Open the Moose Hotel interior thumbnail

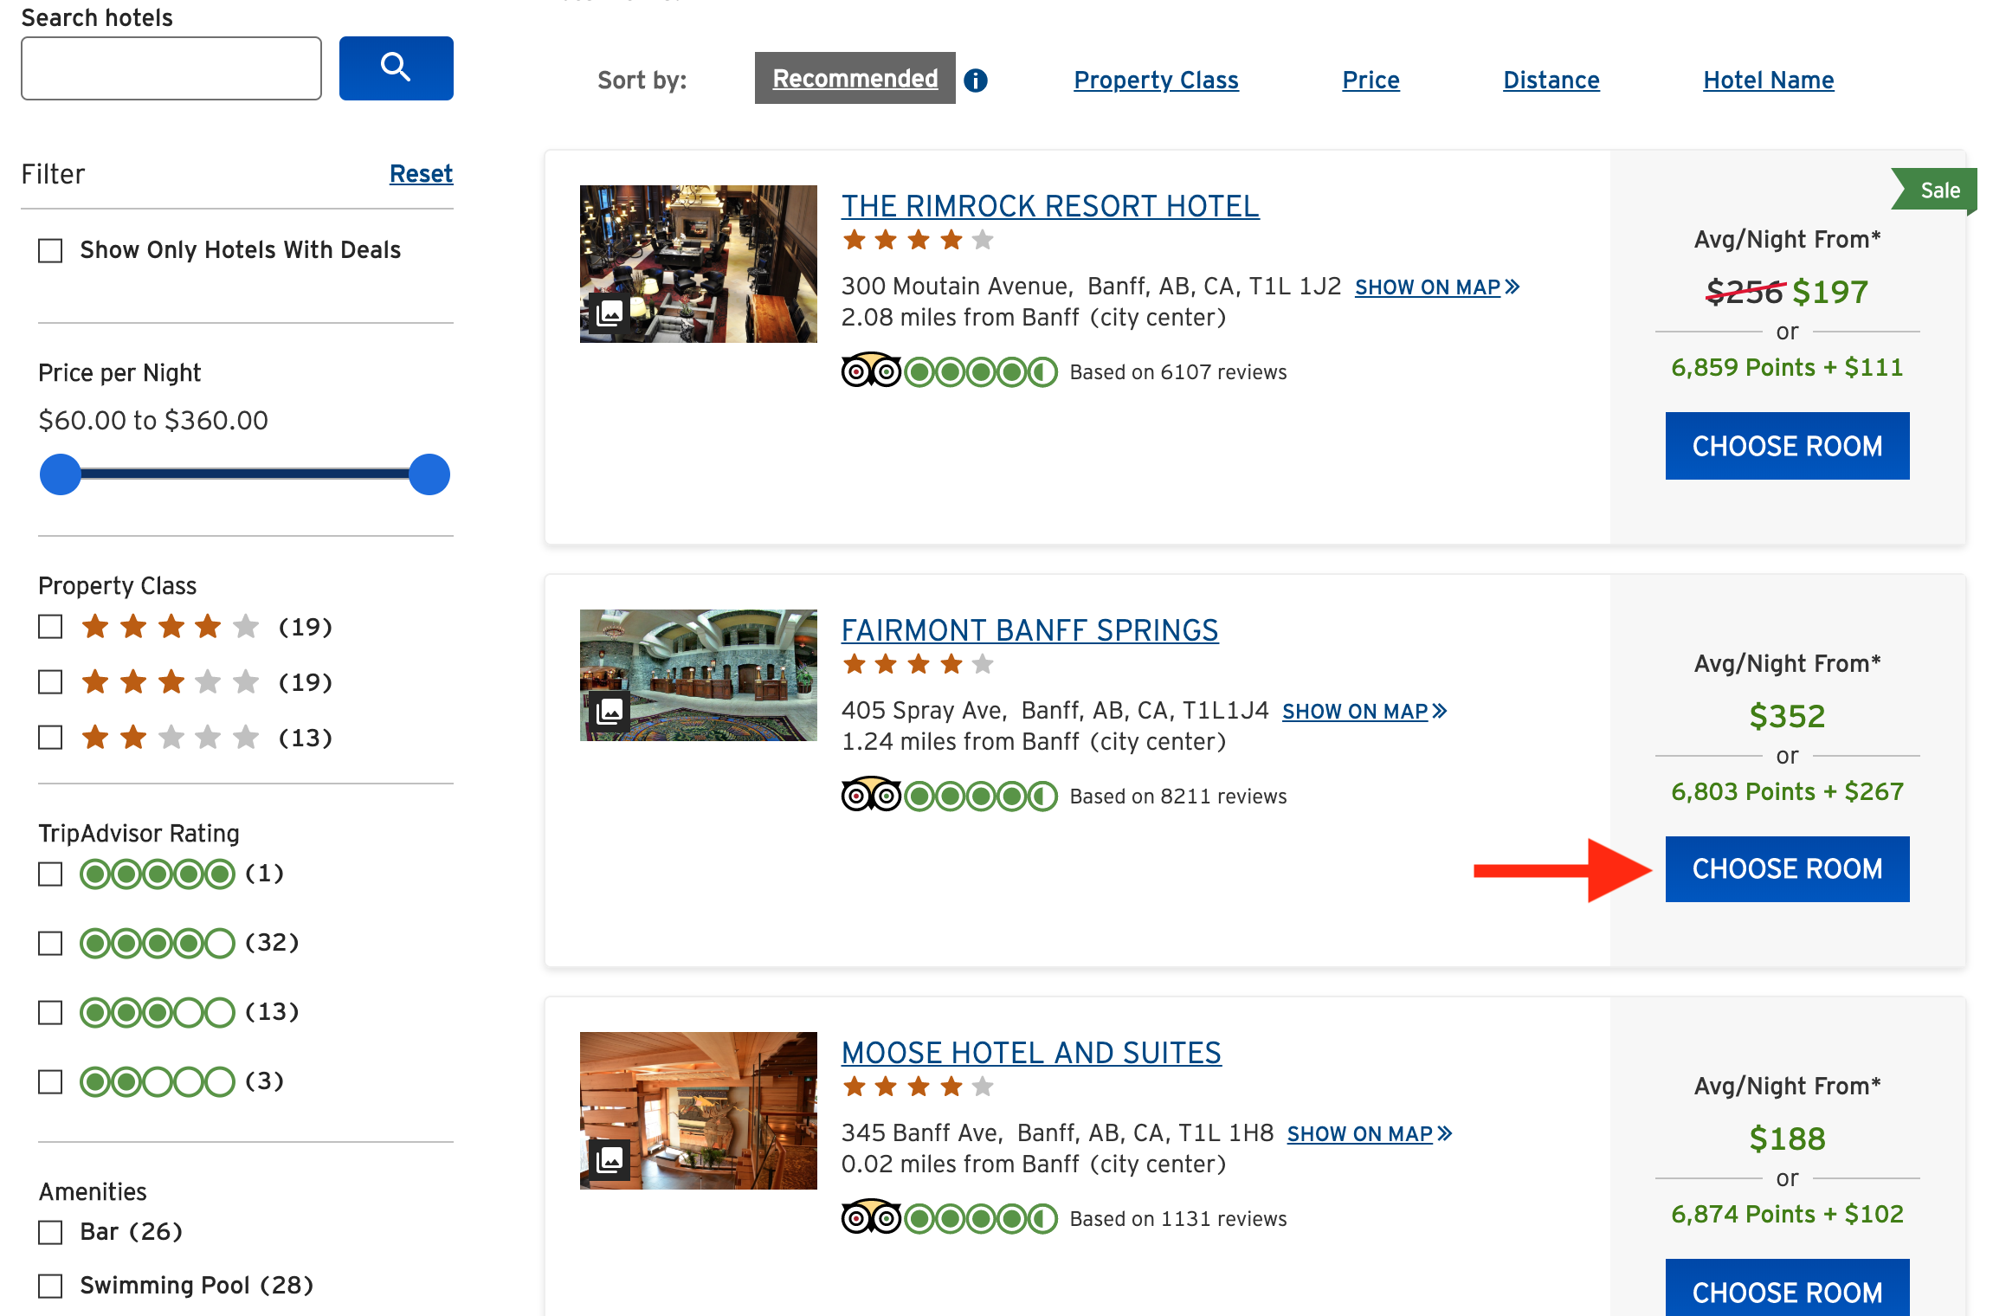[x=699, y=1111]
